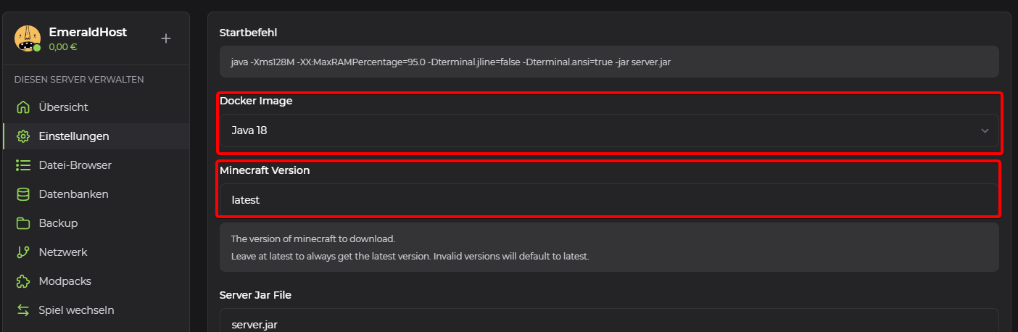Screen dimensions: 1018x332
Task: Click the Datenbanken database icon
Action: (x=23, y=194)
